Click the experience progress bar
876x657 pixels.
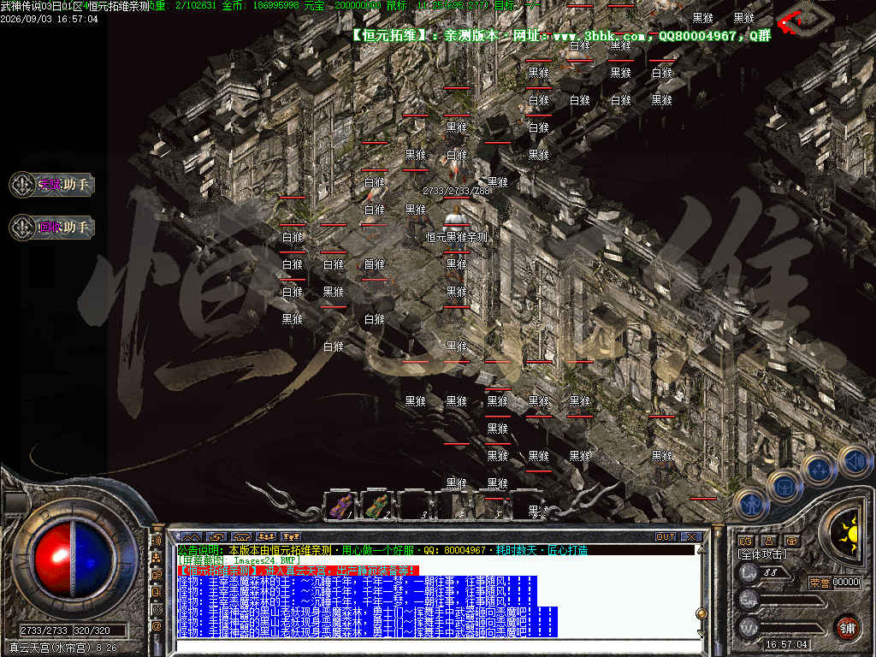coord(790,601)
